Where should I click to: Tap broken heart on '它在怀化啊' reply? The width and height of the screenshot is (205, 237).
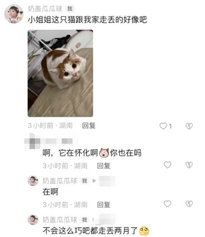click(x=189, y=165)
